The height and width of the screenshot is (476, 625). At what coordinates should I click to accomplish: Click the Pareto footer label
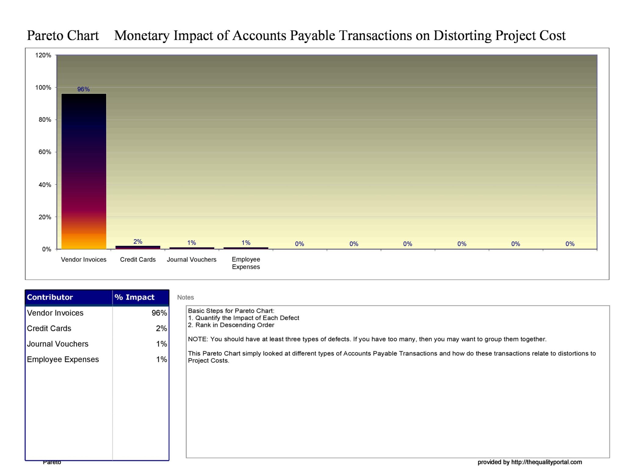(x=52, y=463)
